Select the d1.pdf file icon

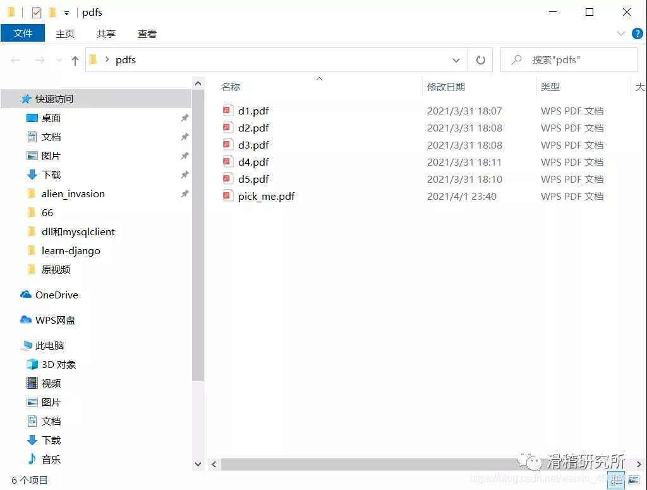click(x=227, y=111)
